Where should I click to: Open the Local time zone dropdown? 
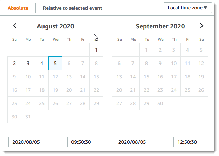pos(187,8)
